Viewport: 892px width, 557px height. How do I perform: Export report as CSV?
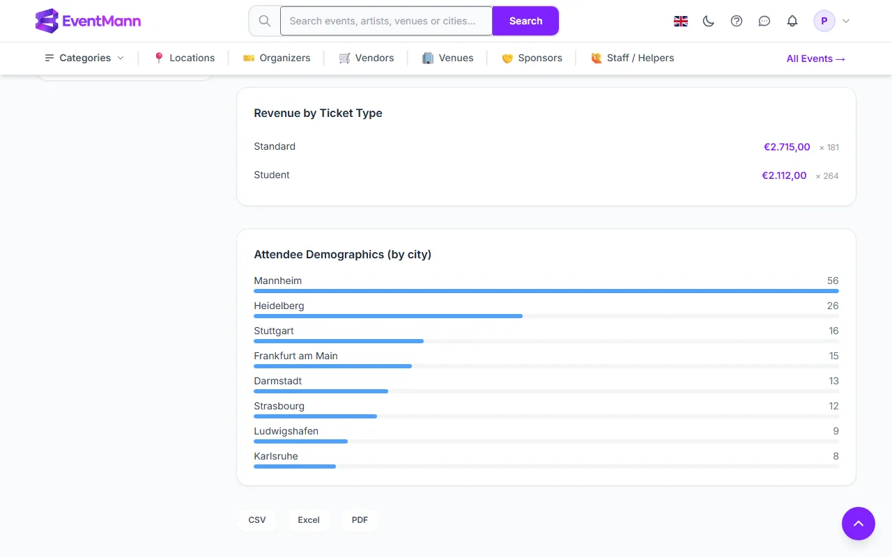click(x=257, y=520)
